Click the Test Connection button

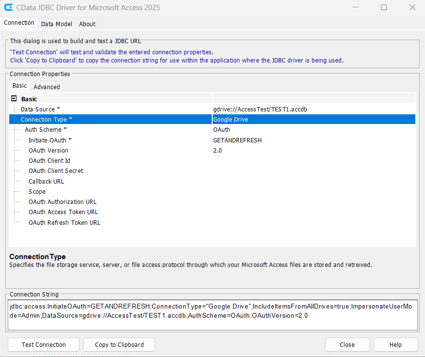click(44, 344)
